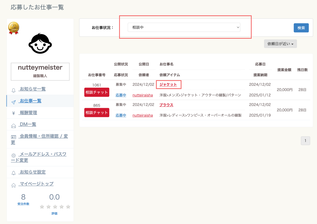The width and height of the screenshot is (317, 224).
Task: Click the blue 検索 button
Action: [301, 28]
